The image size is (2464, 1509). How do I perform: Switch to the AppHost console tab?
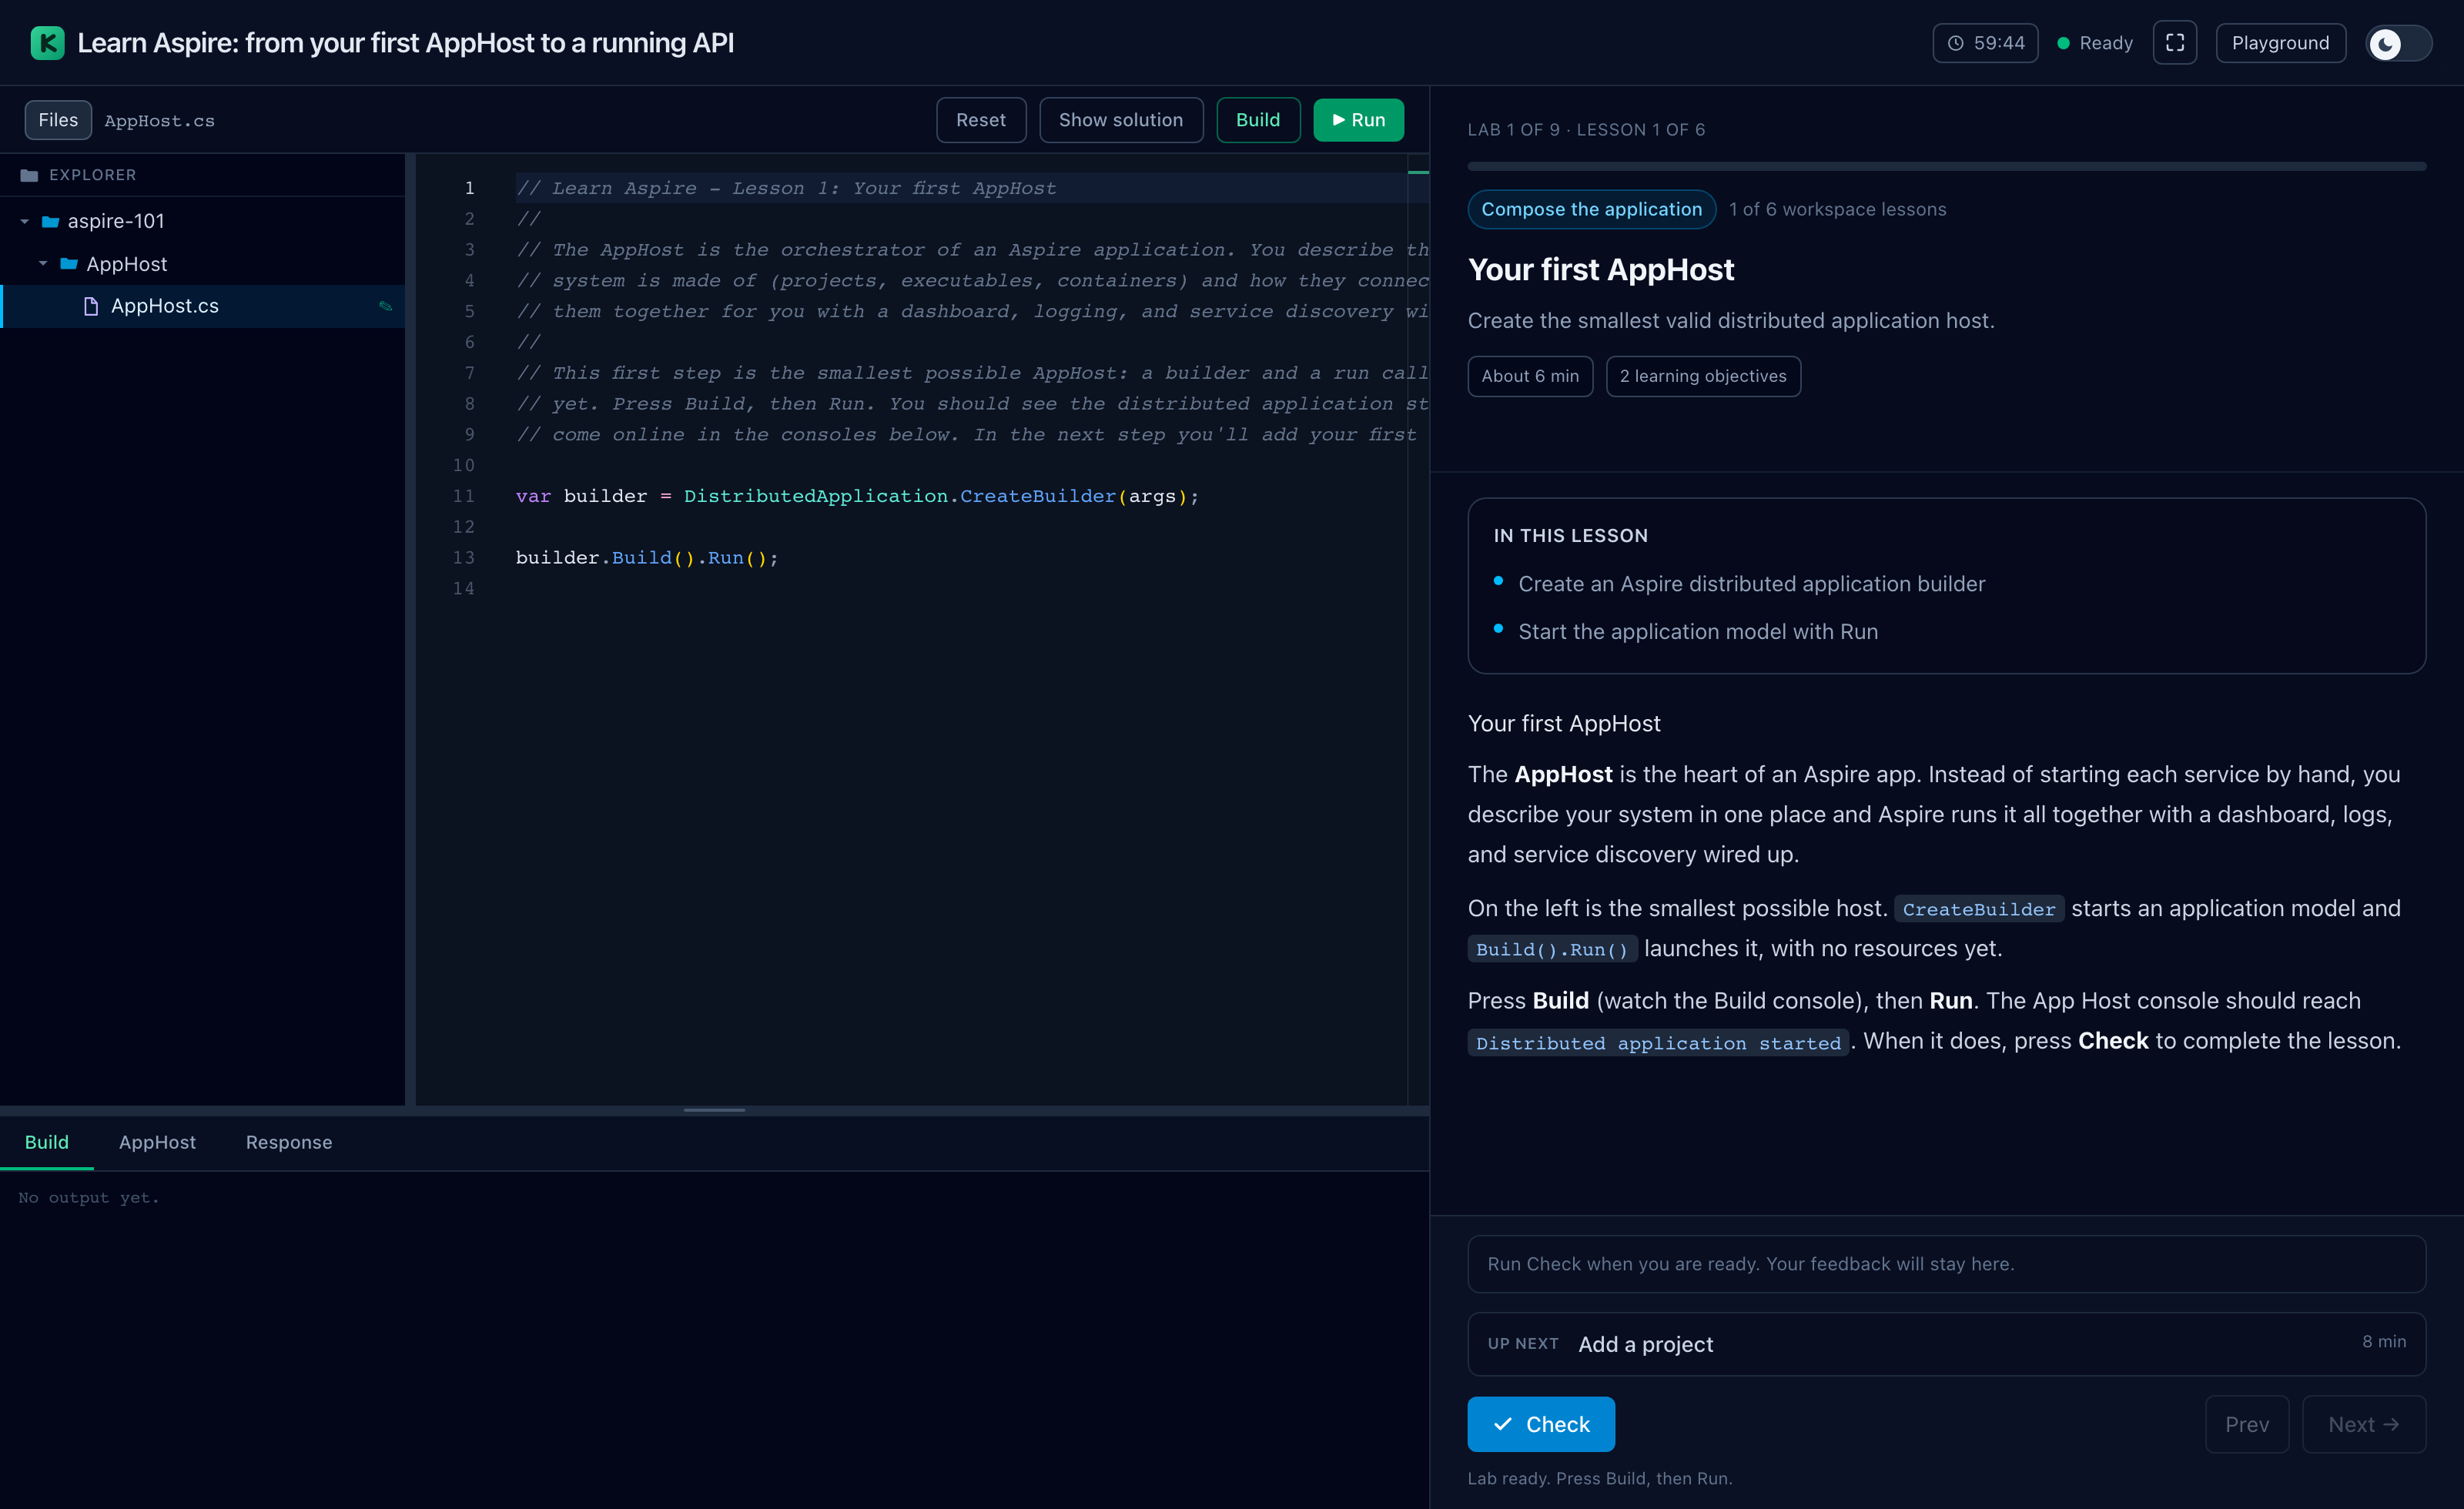click(x=157, y=1142)
